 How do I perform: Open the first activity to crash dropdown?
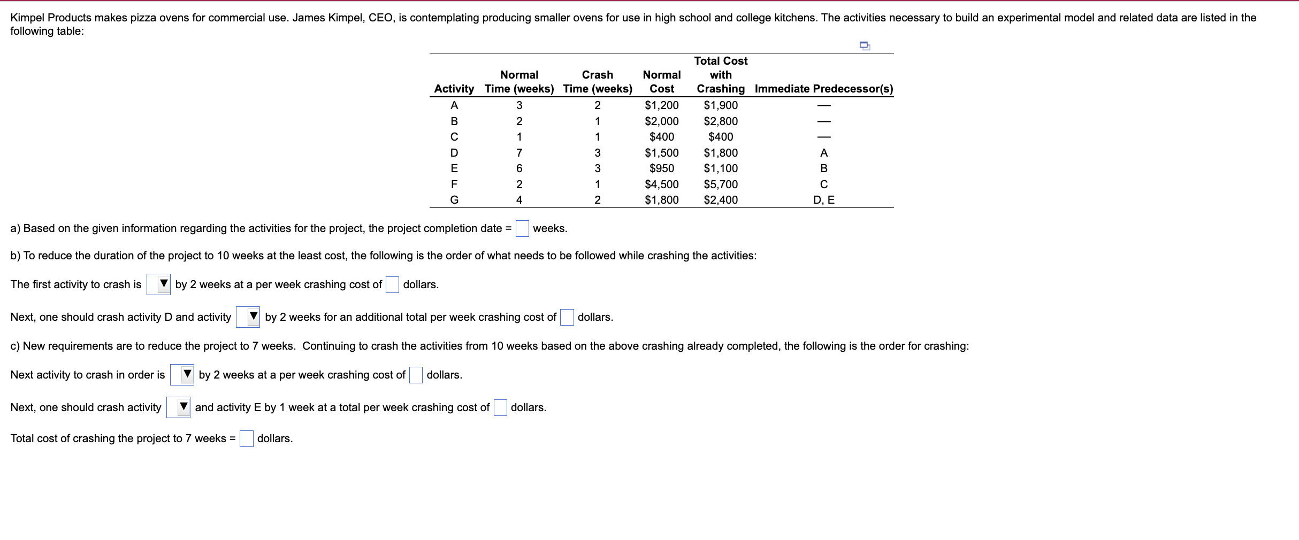[158, 284]
